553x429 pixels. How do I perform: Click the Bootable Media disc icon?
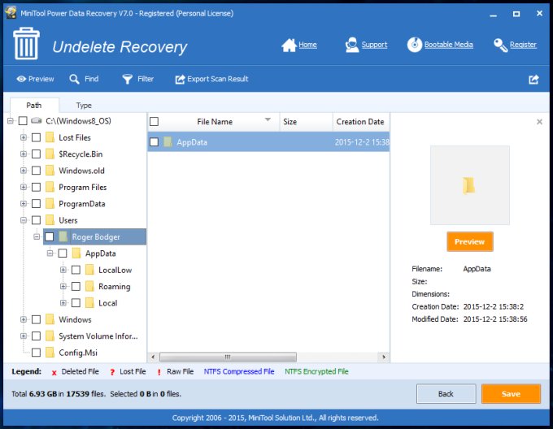tap(415, 45)
